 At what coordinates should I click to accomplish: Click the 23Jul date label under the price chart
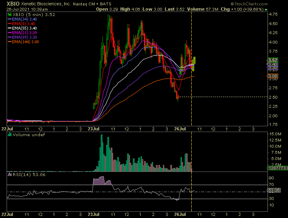[x=93, y=129]
